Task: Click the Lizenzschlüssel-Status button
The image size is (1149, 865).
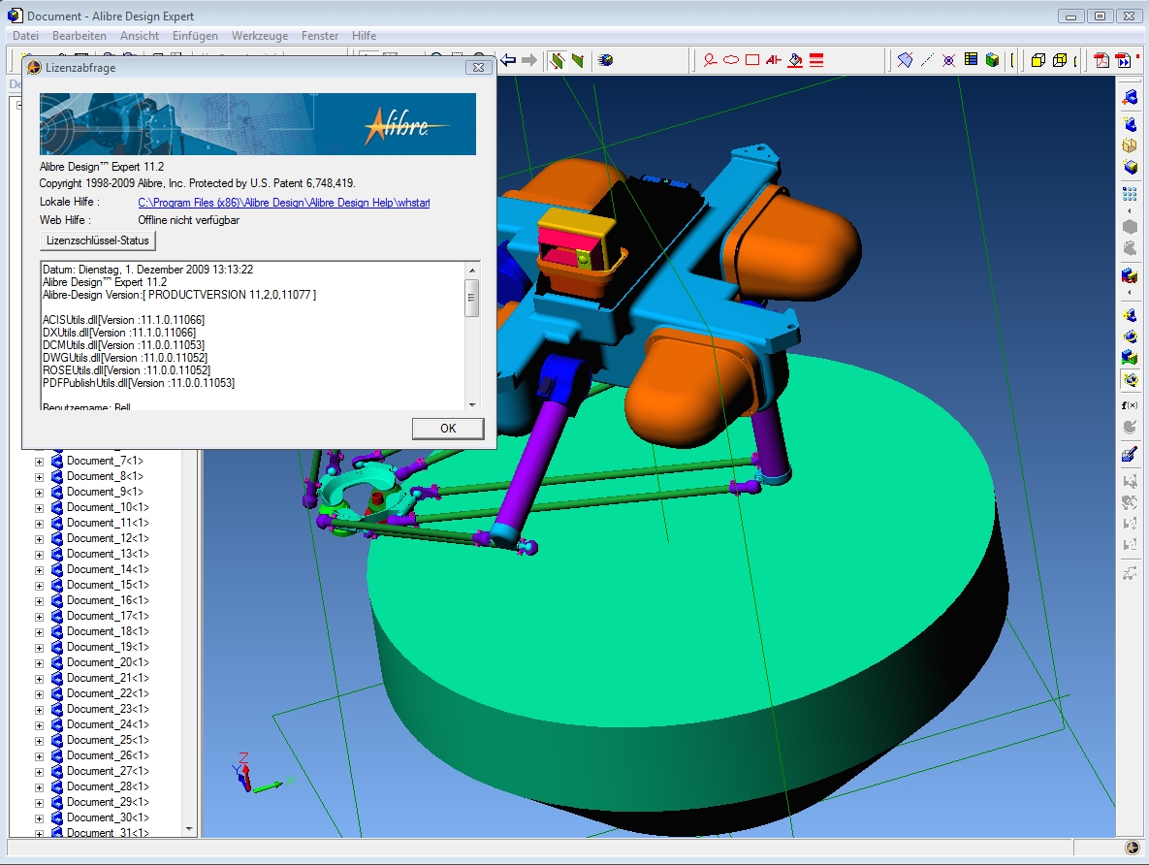Action: [98, 240]
